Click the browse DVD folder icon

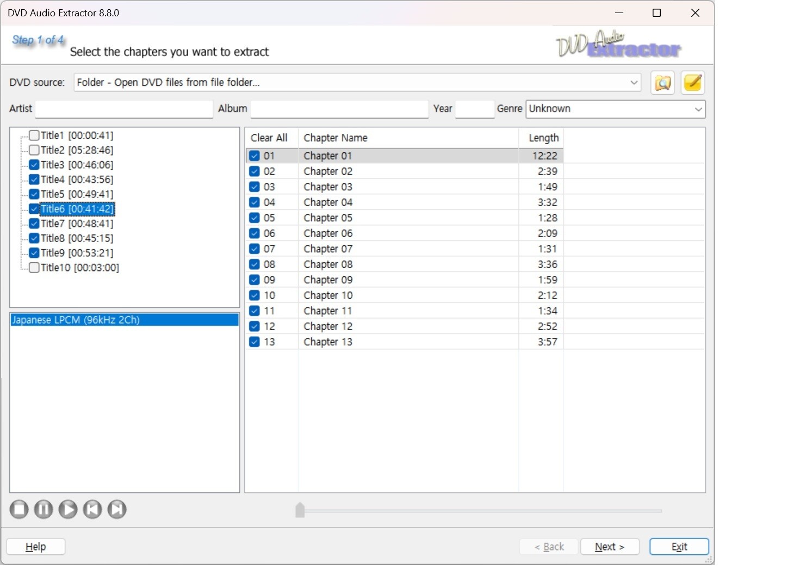pos(662,83)
